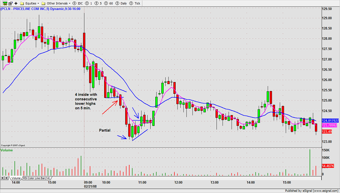340x193 pixels.
Task: Click the 123.00 price axis label
Action: [x=327, y=142]
